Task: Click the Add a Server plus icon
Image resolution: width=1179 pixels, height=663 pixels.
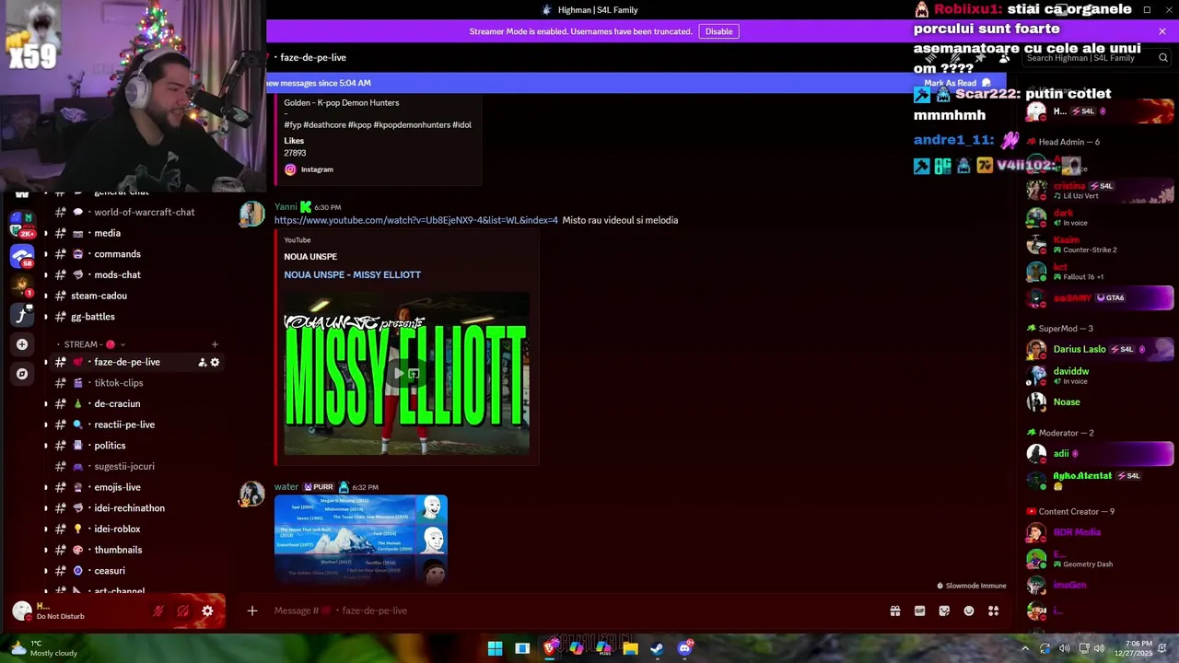Action: (x=22, y=344)
